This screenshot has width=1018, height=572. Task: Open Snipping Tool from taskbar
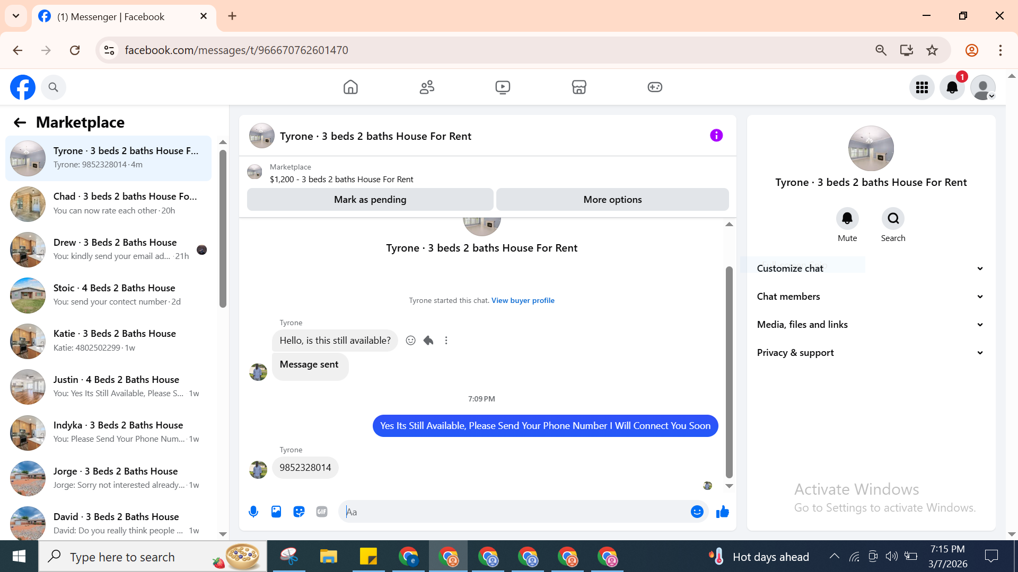(x=289, y=557)
